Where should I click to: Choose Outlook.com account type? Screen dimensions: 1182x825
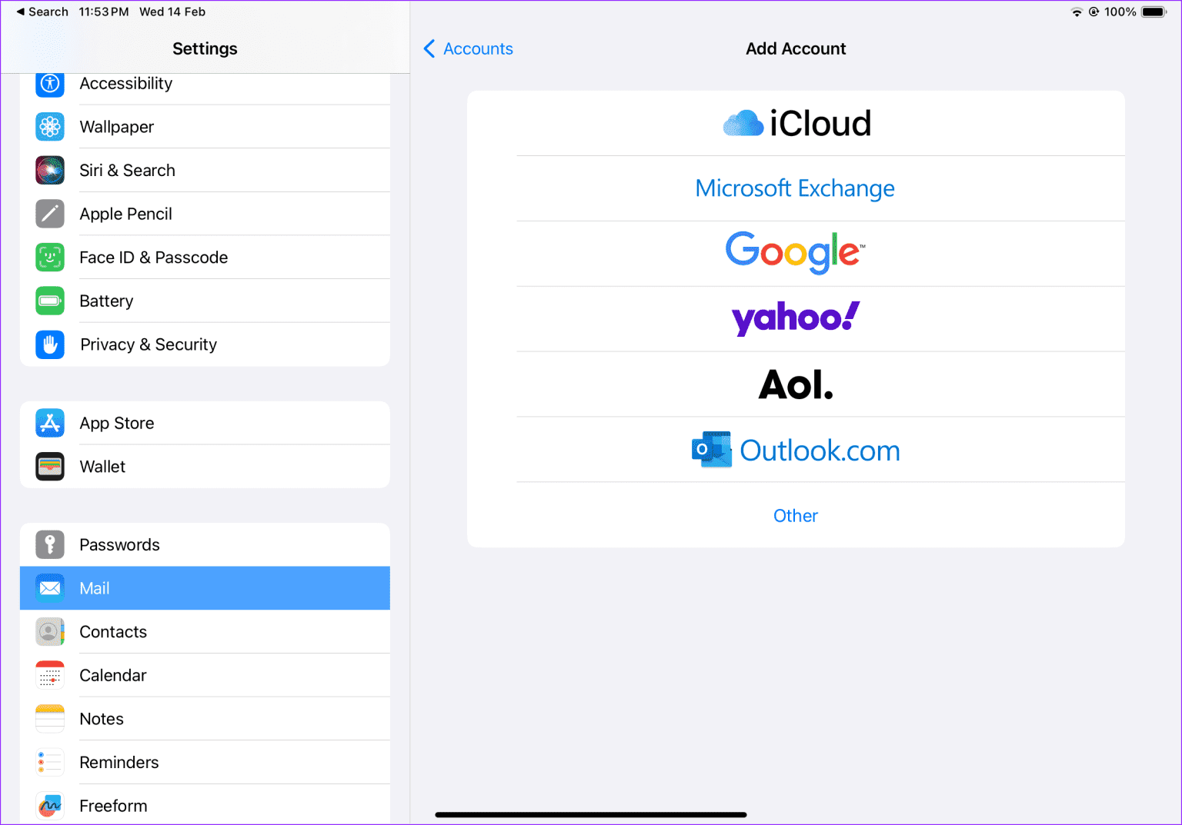point(796,450)
